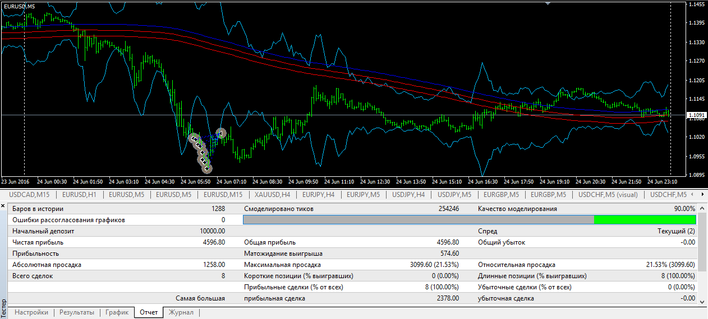Switch to the USDCAD,M15 chart tab
This screenshot has height=319, width=708.
click(30, 195)
